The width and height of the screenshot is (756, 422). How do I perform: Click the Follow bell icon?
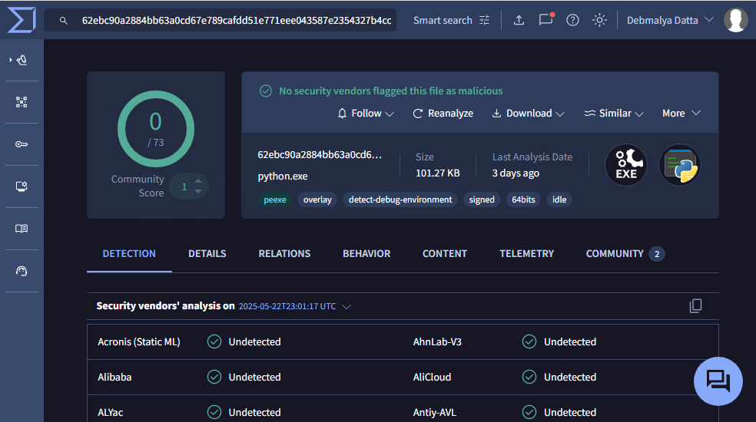[343, 114]
